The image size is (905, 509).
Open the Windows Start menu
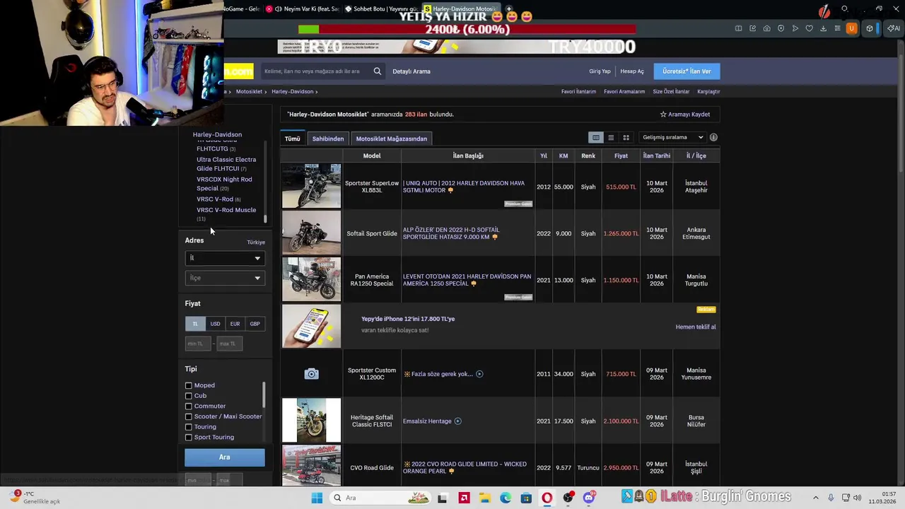click(x=317, y=498)
